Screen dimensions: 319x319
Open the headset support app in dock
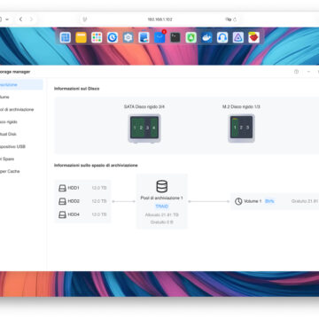222,37
